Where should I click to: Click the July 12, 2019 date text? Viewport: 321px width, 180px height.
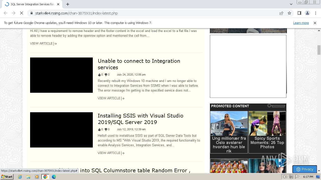tap(131, 129)
